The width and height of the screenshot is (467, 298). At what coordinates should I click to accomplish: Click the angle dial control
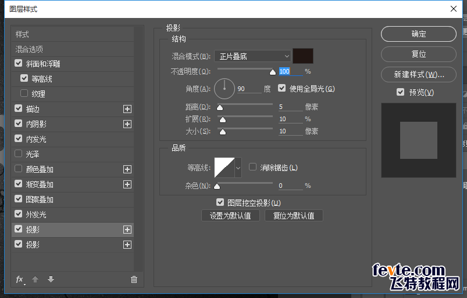[224, 89]
